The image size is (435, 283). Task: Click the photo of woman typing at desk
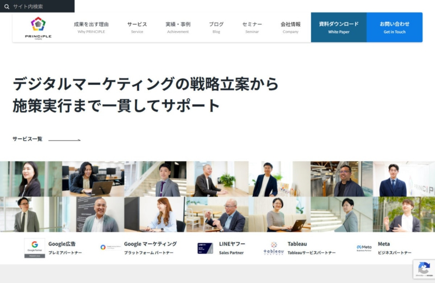pos(156,214)
